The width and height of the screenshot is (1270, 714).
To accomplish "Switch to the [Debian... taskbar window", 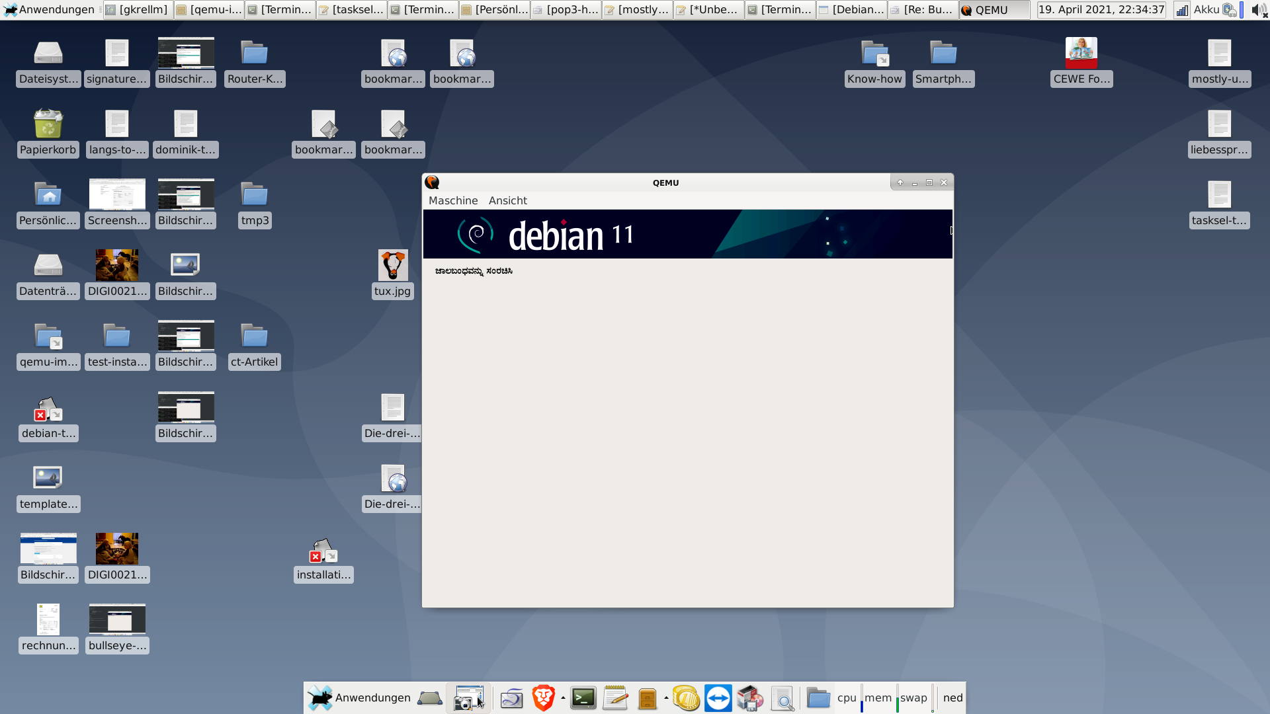I will (x=852, y=9).
